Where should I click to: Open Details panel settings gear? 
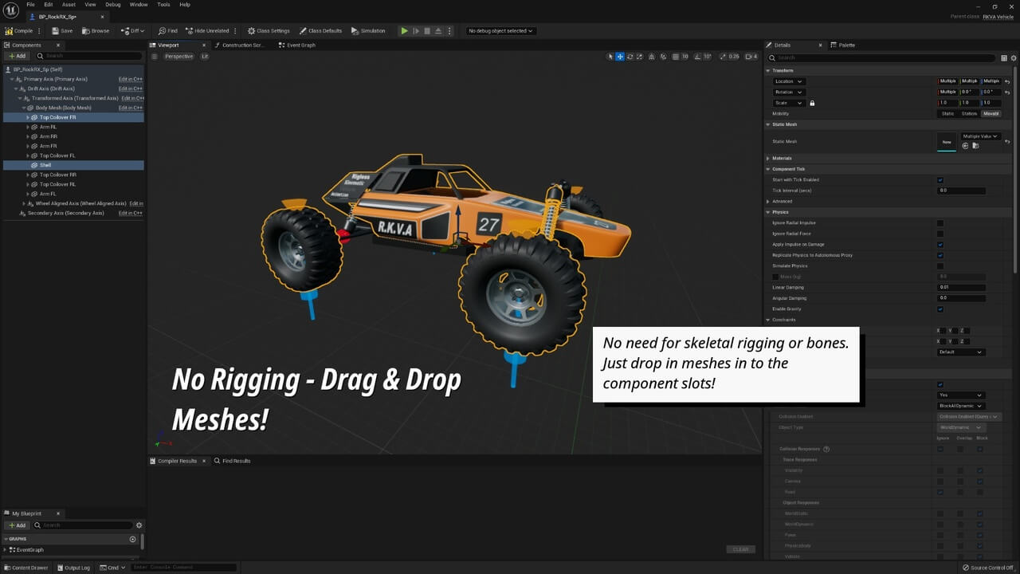coord(1014,58)
